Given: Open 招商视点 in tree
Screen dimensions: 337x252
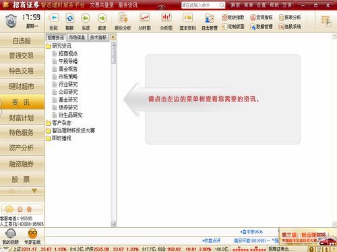Looking at the screenshot, I should pyautogui.click(x=65, y=54).
